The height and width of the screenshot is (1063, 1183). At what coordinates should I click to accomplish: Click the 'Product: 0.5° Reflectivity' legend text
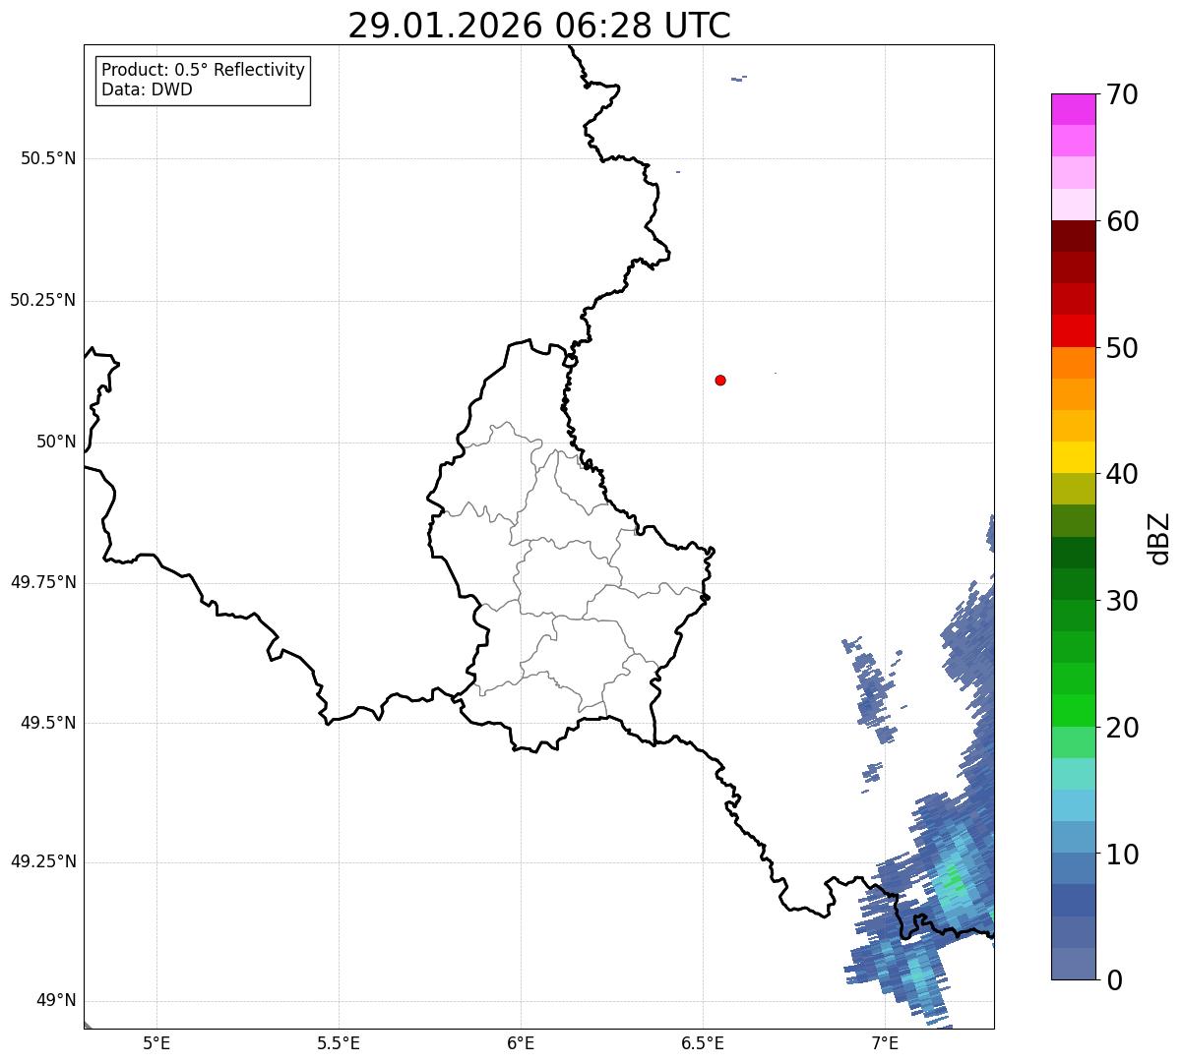click(203, 71)
